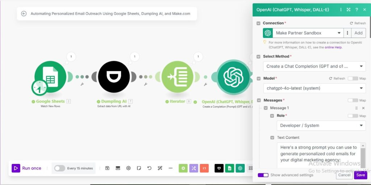
Task: Click the drag handle icon on Message 1
Action: pos(357,108)
